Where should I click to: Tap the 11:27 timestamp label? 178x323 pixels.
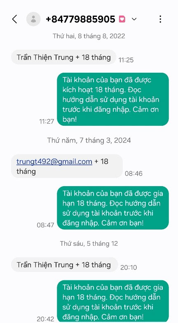47,121
